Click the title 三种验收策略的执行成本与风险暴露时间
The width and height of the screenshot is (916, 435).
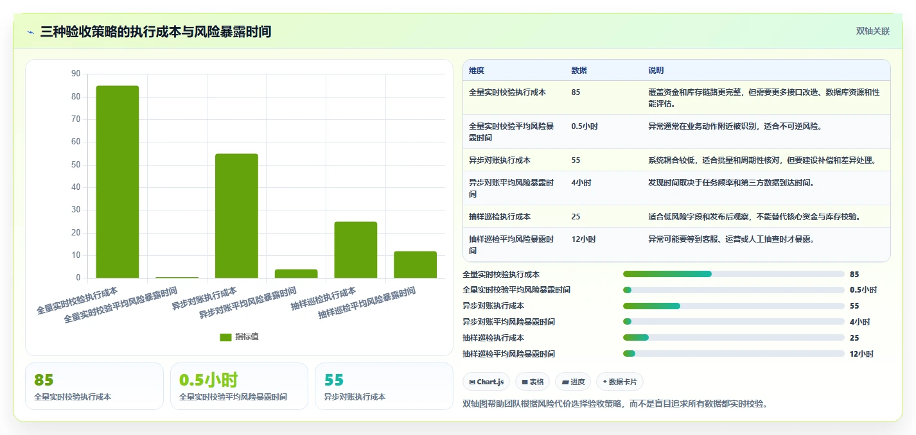pyautogui.click(x=155, y=31)
